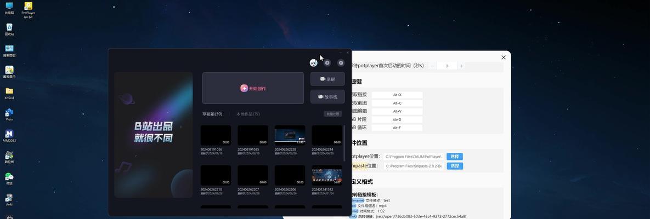This screenshot has width=650, height=219.
Task: Edit the Alt+X shortcut field
Action: click(397, 95)
